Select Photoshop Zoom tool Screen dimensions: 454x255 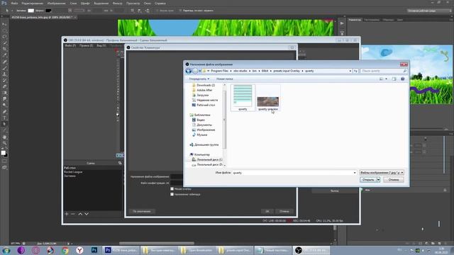tap(4, 143)
